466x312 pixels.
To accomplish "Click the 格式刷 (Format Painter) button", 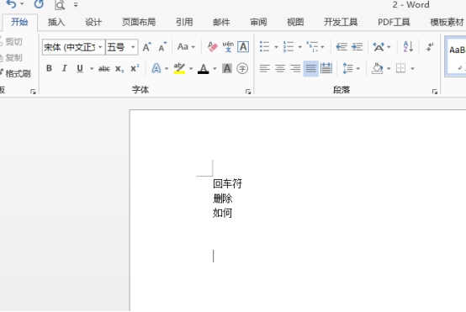I will 15,73.
